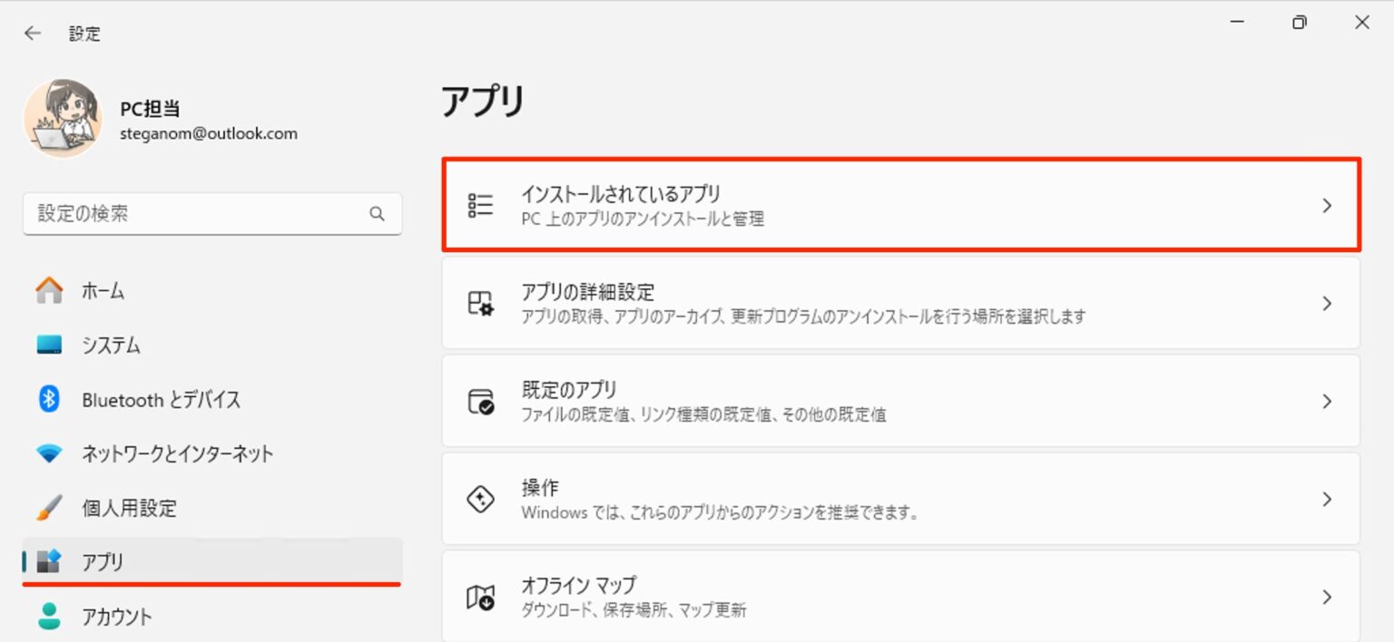Click the home house icon
Screen dimensions: 1394x642
coord(50,290)
